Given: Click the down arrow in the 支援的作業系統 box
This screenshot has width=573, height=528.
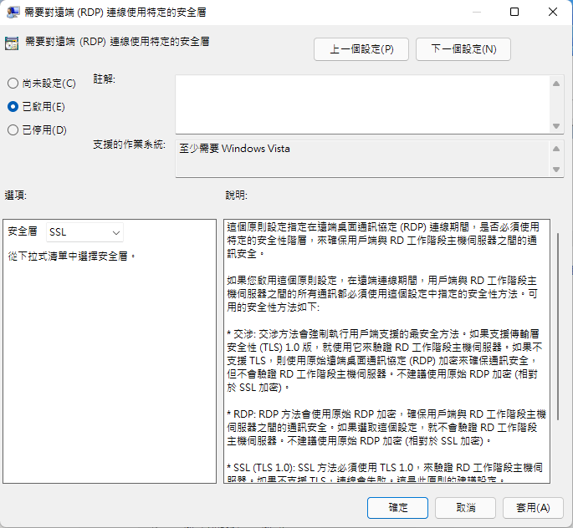Looking at the screenshot, I should (556, 170).
